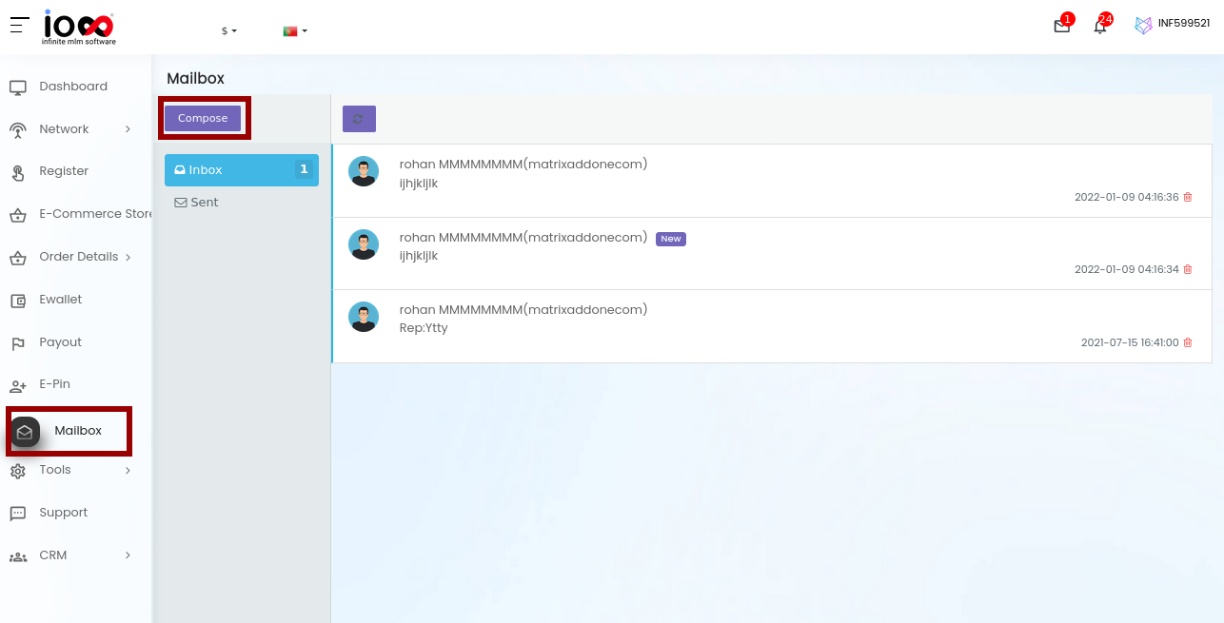Expand the Order Details submenu chevron
The image size is (1224, 623).
(x=128, y=257)
